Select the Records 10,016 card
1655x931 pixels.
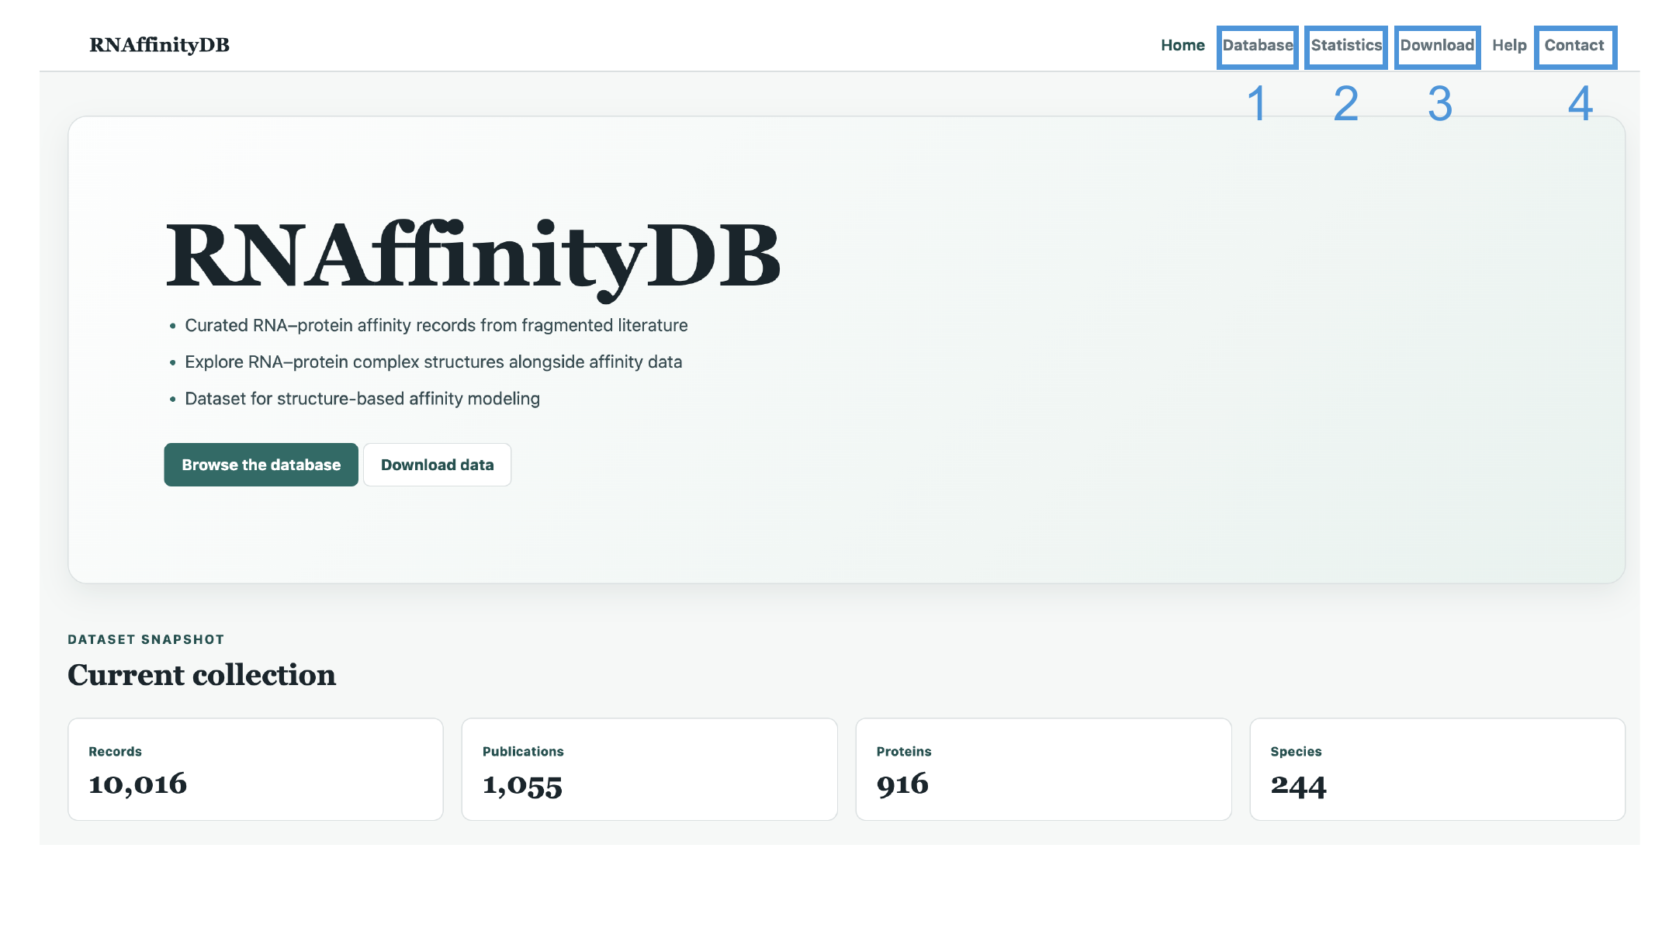(255, 769)
